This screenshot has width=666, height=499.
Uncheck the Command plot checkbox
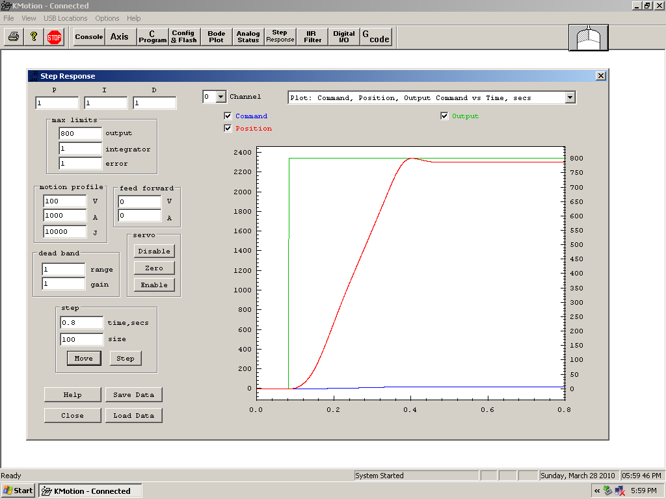point(228,116)
